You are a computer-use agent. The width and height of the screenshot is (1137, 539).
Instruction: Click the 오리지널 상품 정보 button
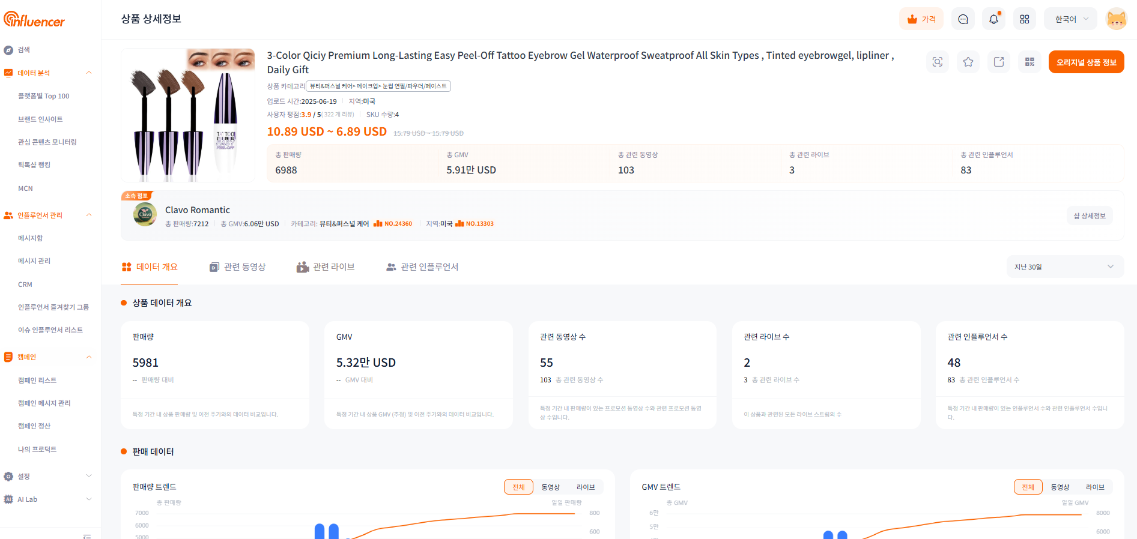click(1086, 62)
